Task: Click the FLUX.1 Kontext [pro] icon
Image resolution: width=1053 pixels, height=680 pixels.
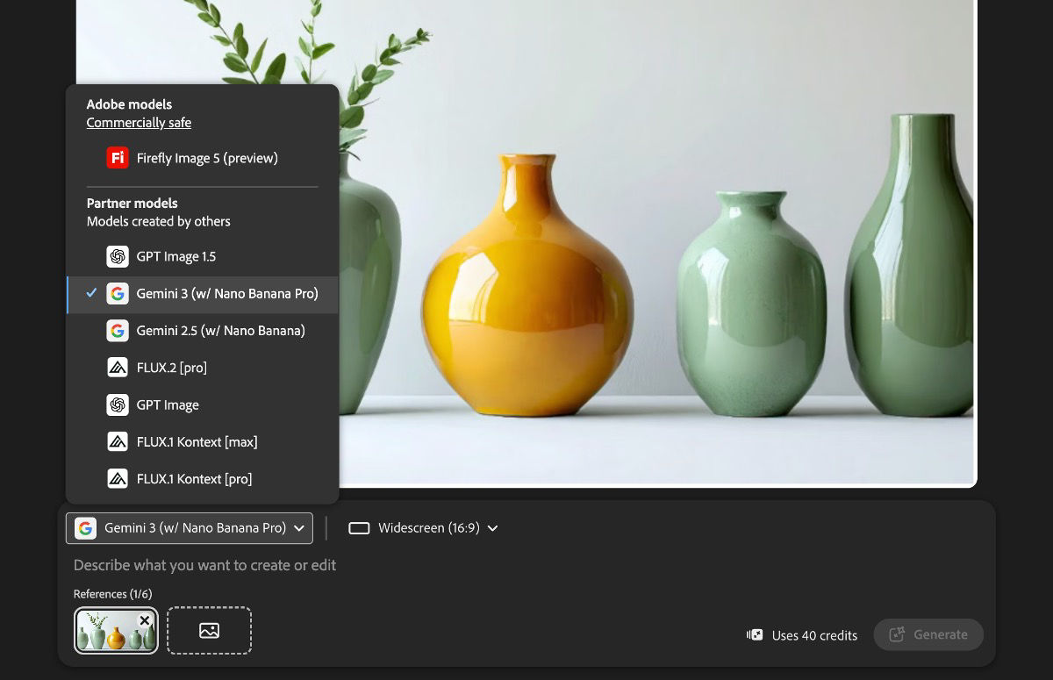Action: tap(118, 478)
